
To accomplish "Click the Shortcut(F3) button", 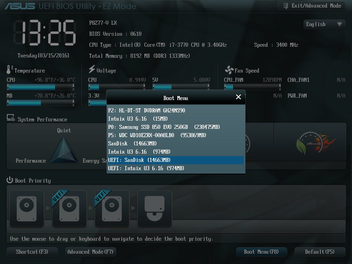I will tap(32, 252).
